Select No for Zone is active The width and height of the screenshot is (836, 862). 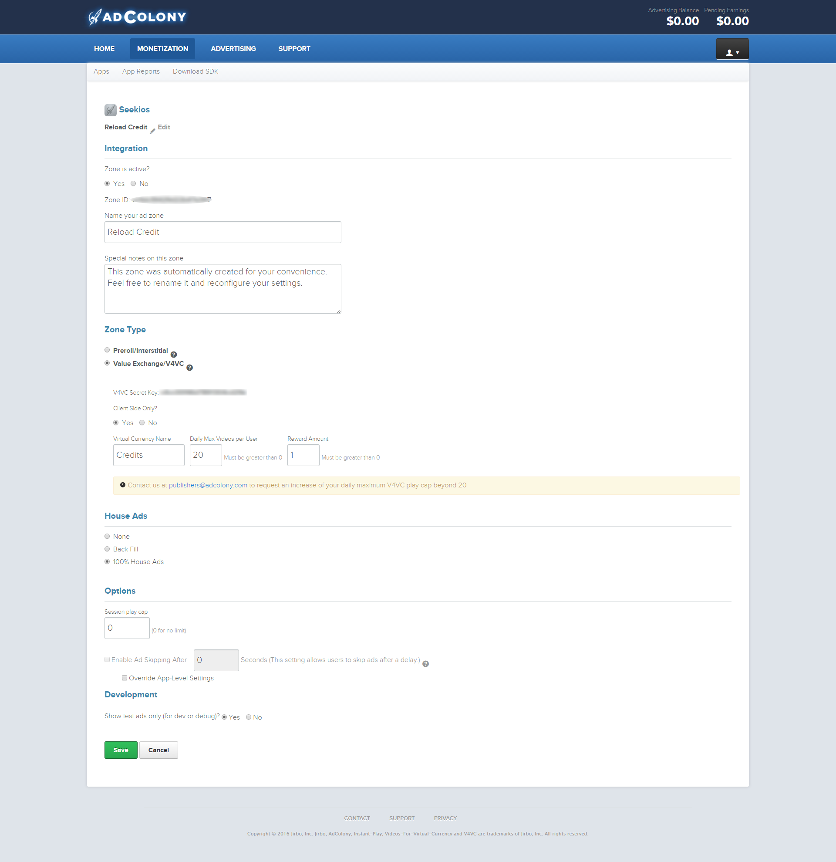tap(133, 184)
